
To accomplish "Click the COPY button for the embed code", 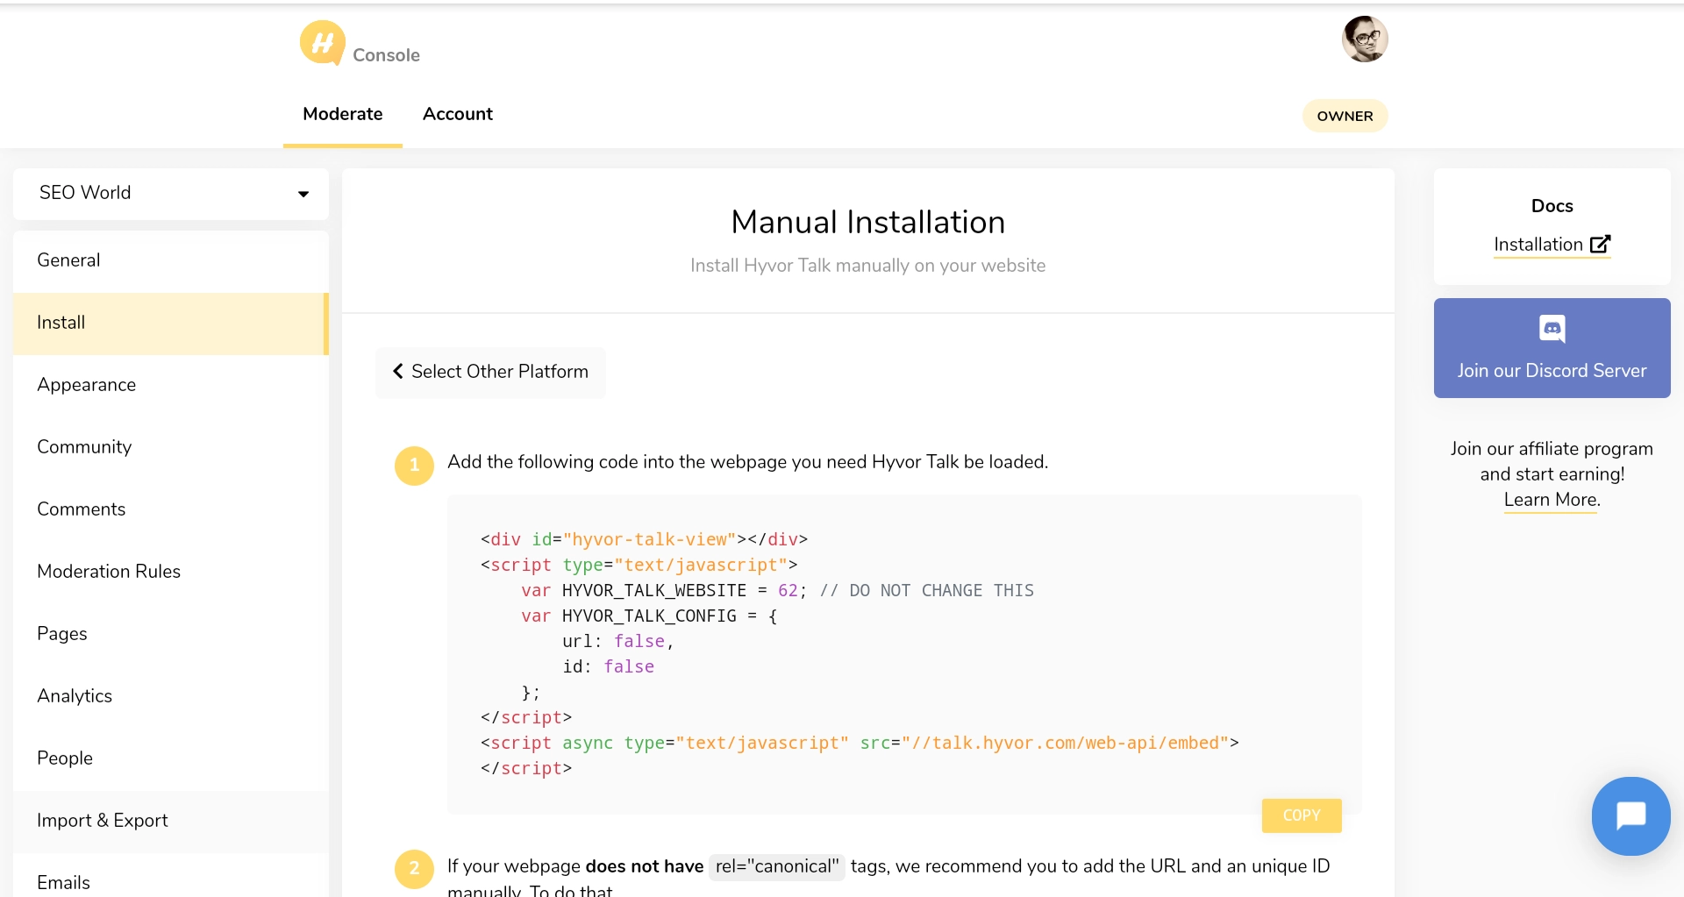I will pos(1302,815).
